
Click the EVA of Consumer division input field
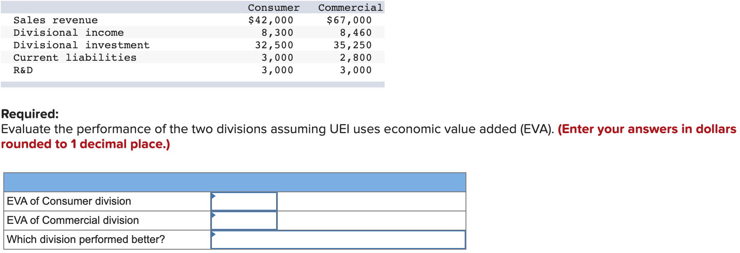pos(244,201)
